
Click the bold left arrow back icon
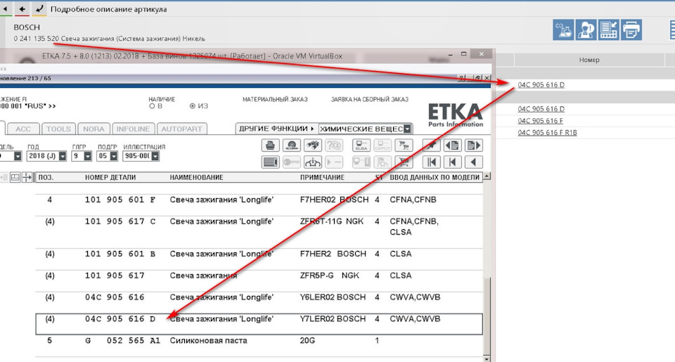tap(22, 8)
